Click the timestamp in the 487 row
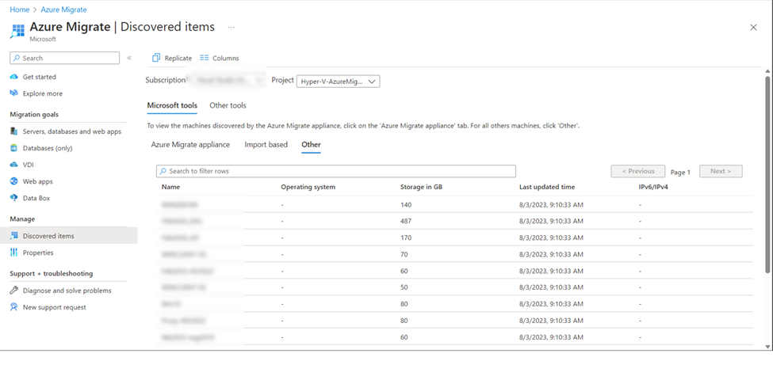The image size is (773, 376). coord(551,222)
